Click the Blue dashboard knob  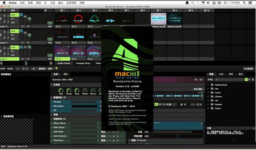coord(77,90)
